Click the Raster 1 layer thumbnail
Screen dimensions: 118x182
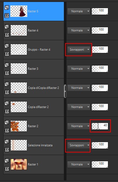click(x=19, y=164)
